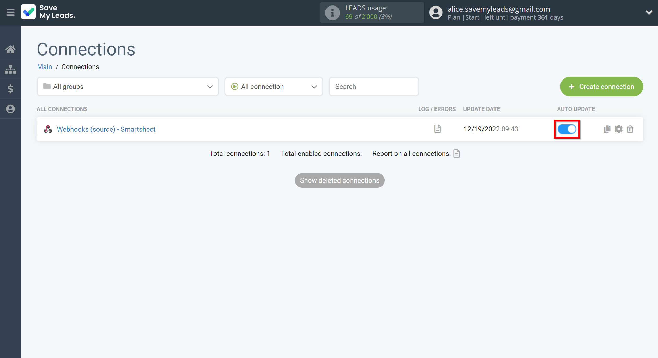The width and height of the screenshot is (658, 358).
Task: Toggle the All connection status filter
Action: (274, 86)
